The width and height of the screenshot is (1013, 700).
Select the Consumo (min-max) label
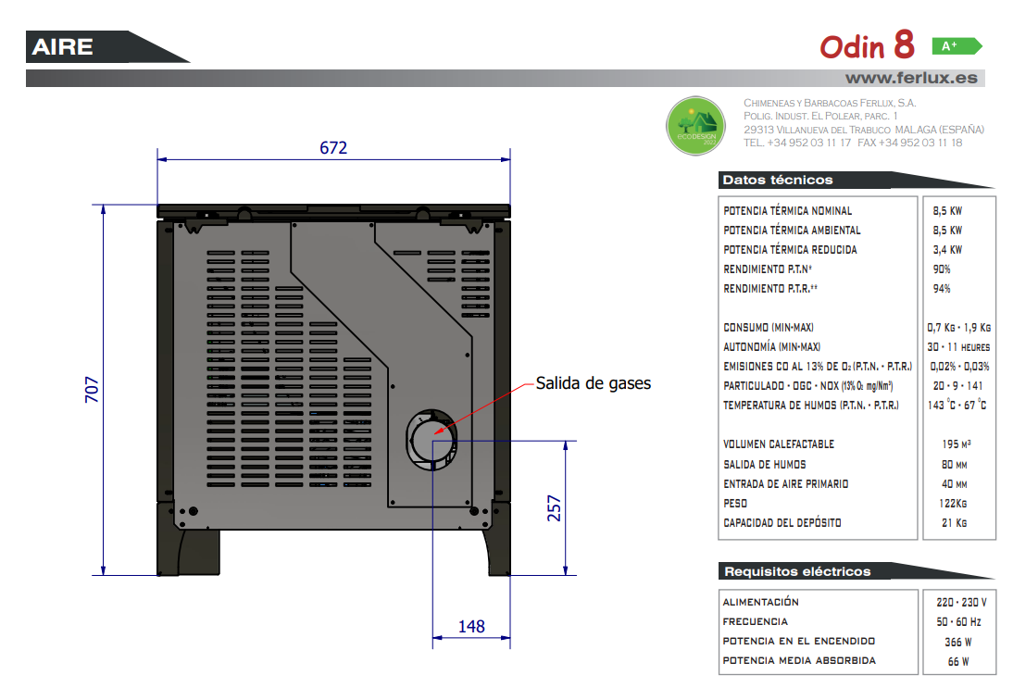769,328
